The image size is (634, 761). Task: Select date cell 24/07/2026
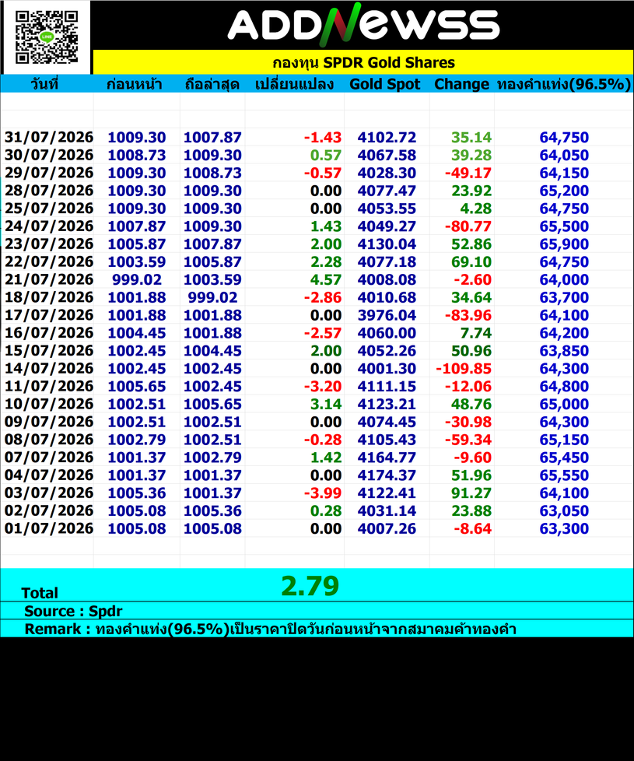[x=48, y=226]
